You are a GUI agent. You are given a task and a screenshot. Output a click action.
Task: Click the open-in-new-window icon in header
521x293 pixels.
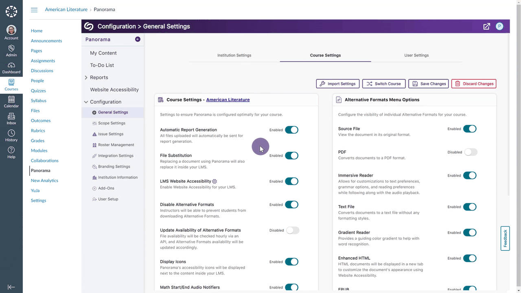pos(486,26)
